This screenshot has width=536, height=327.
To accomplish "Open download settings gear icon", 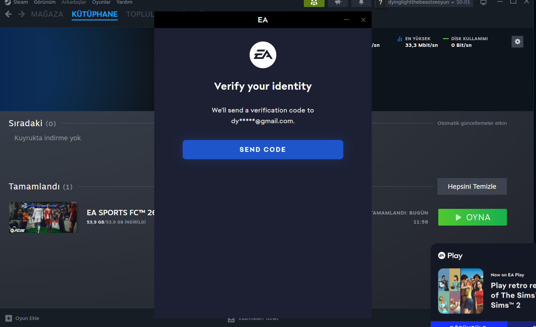I will 517,42.
